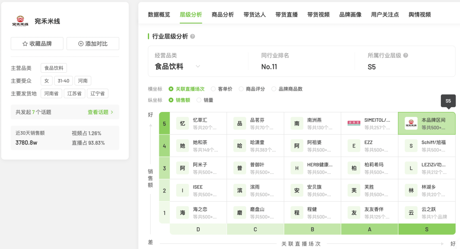Click the help icon beside 行业层级分析
The height and width of the screenshot is (249, 460).
193,36
